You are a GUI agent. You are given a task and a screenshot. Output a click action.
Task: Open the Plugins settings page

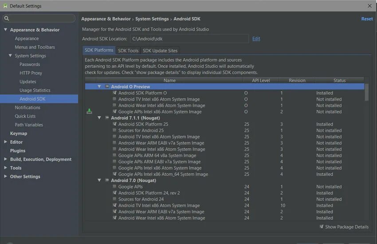click(18, 151)
